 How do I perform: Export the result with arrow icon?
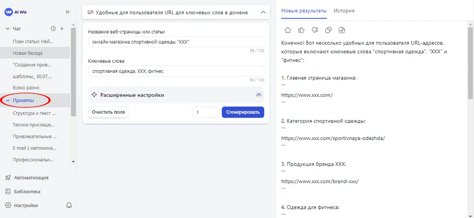click(342, 30)
